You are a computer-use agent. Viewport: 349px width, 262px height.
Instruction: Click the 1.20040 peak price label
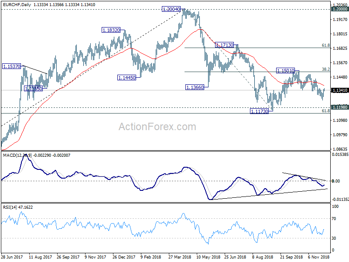(171, 9)
